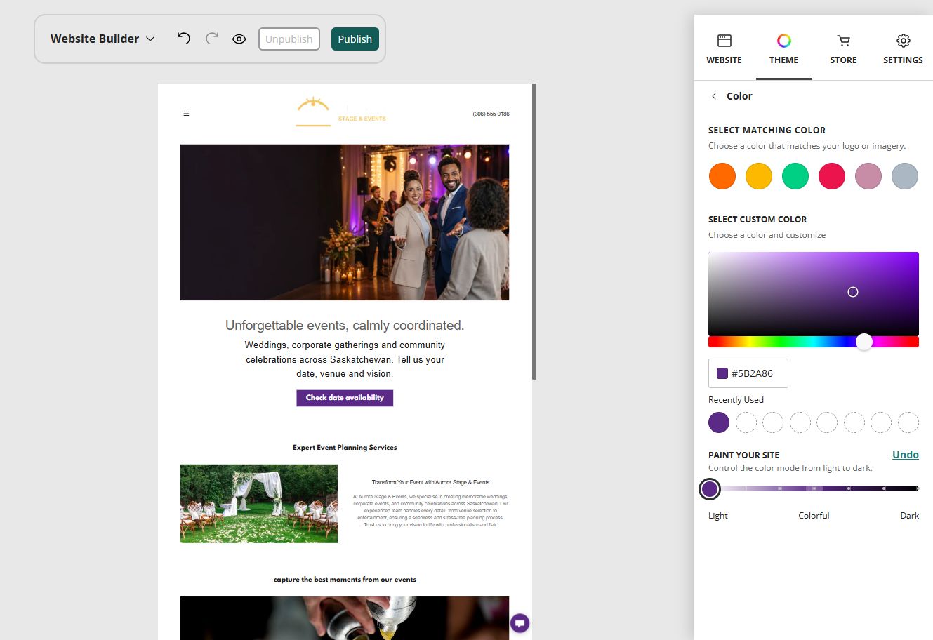Viewport: 933px width, 640px height.
Task: Select the outdoor wedding garden image
Action: 259,503
